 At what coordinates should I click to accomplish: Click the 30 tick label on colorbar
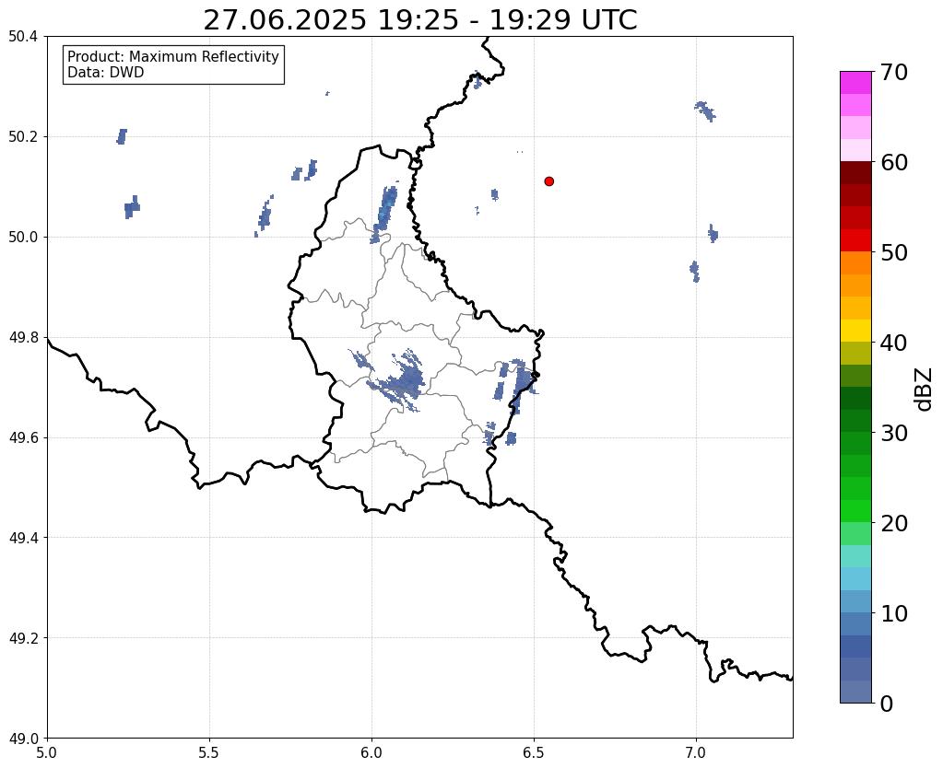894,433
